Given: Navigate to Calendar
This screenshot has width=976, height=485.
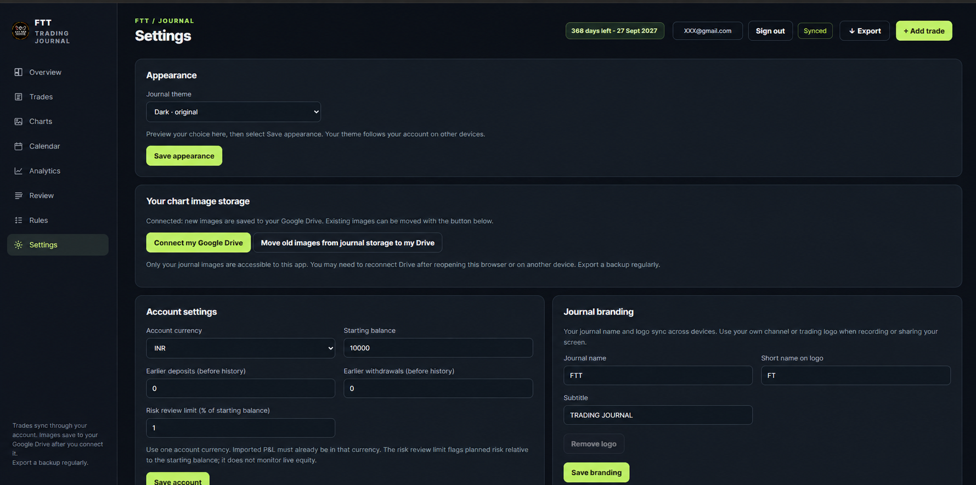Looking at the screenshot, I should point(58,146).
